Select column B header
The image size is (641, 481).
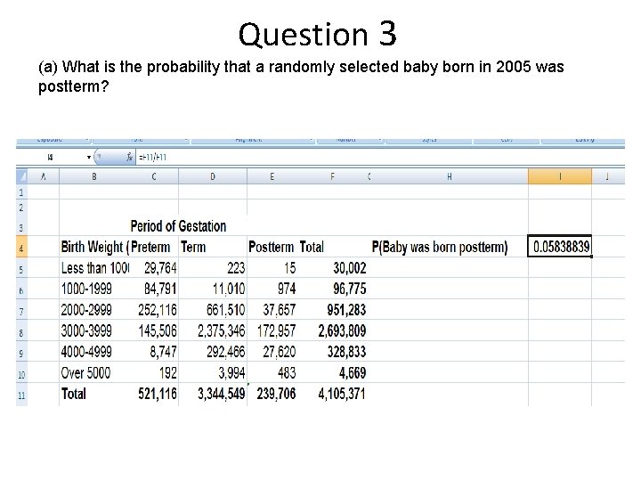pyautogui.click(x=94, y=176)
